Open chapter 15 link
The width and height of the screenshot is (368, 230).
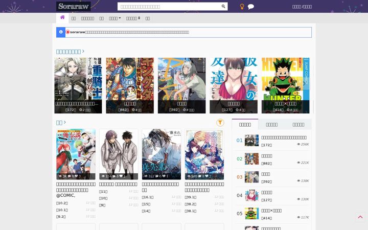tap(146, 204)
